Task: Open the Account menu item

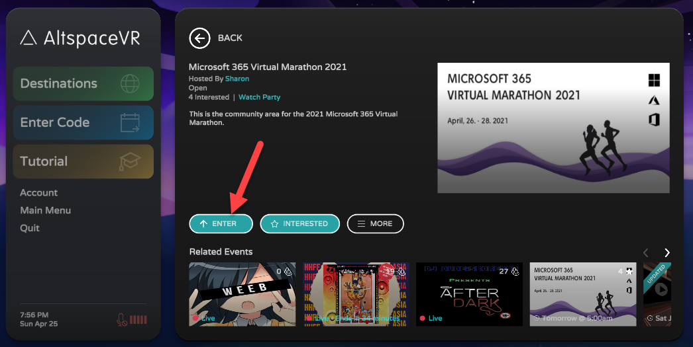Action: pyautogui.click(x=39, y=193)
